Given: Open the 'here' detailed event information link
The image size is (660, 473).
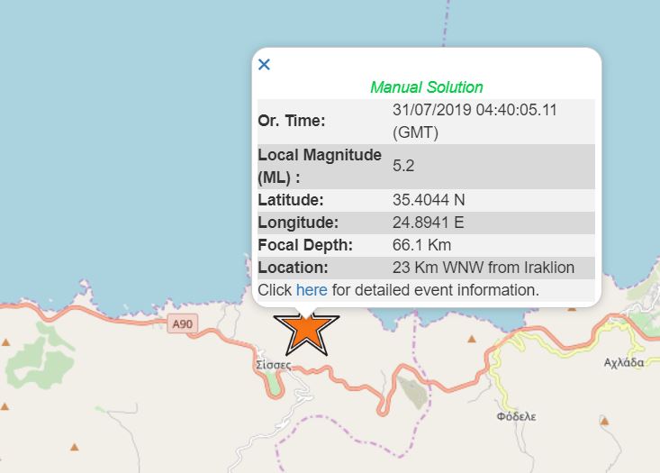Looking at the screenshot, I should (312, 290).
